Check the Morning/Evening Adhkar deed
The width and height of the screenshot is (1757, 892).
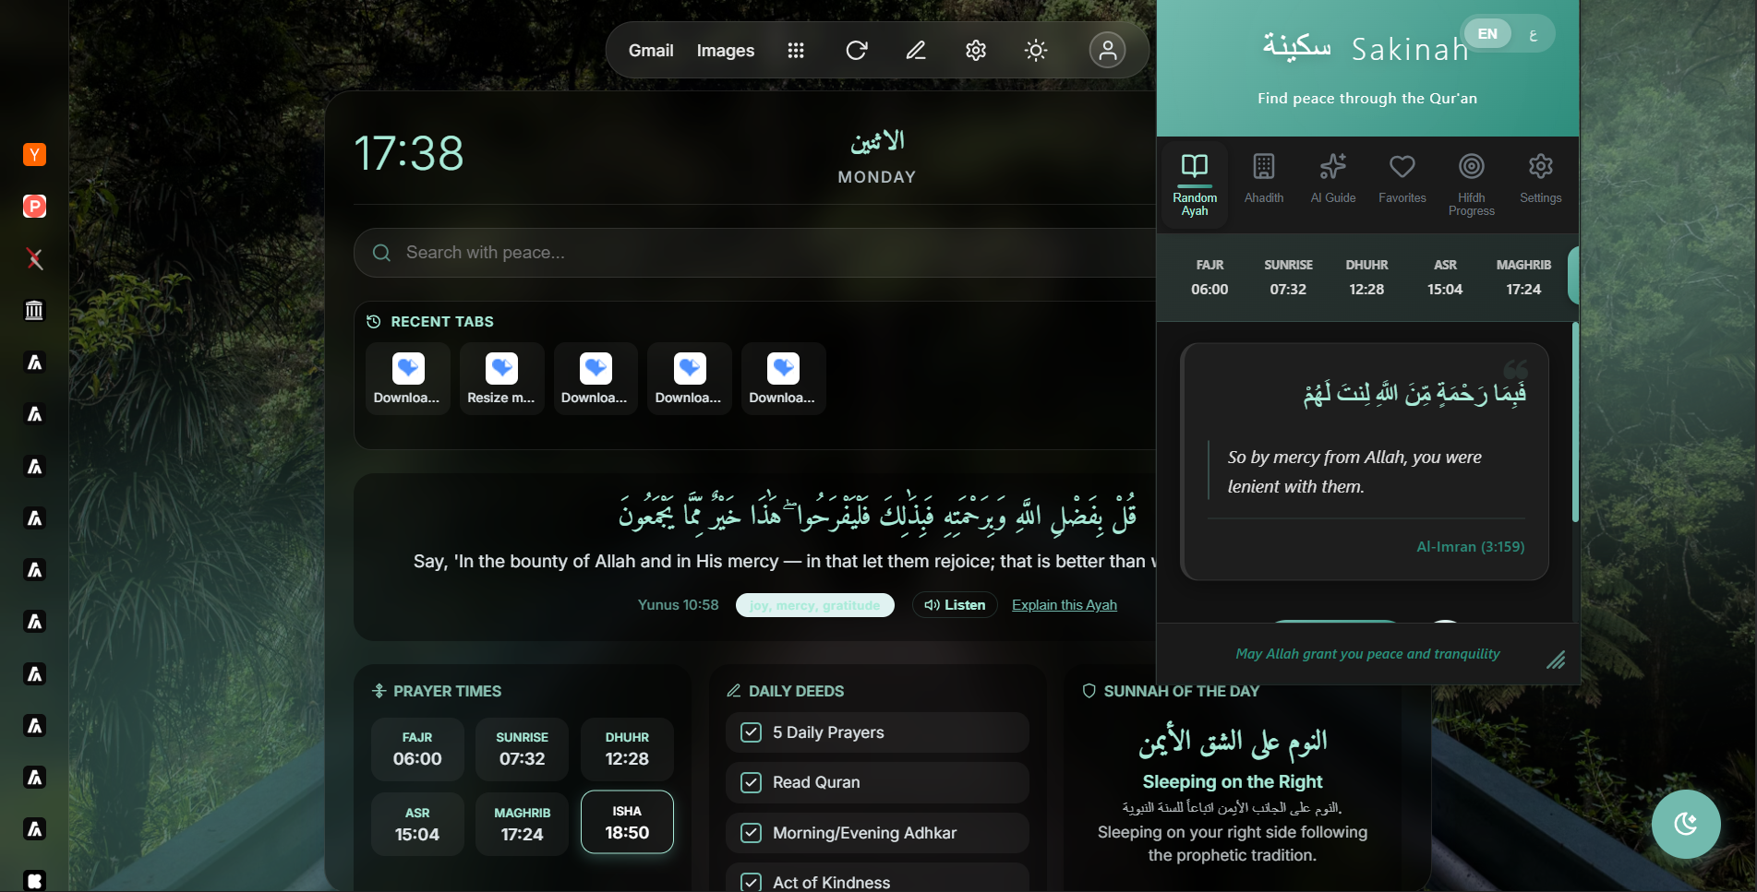(752, 832)
